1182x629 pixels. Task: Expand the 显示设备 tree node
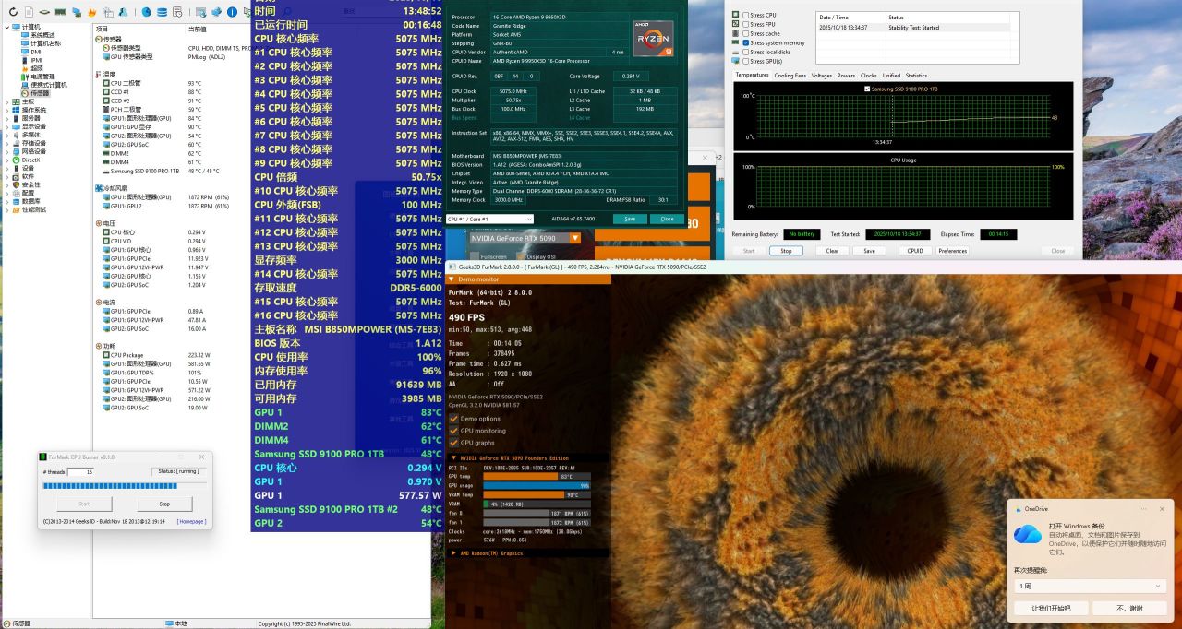[6, 126]
